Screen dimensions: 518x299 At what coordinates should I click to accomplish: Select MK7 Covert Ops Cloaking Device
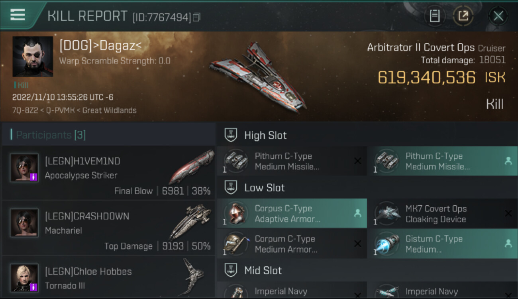point(442,213)
